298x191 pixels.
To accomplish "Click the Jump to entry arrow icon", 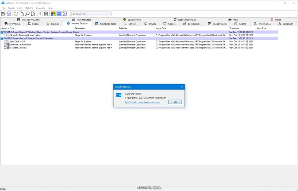I will pyautogui.click(x=39, y=14).
